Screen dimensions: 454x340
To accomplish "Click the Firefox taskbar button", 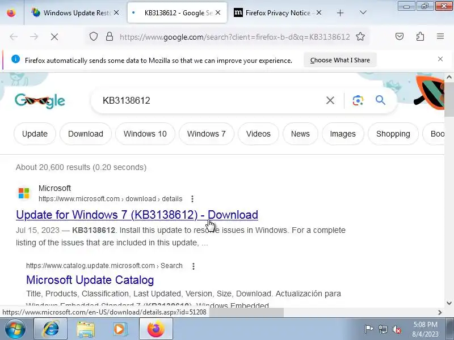I will 155,329.
